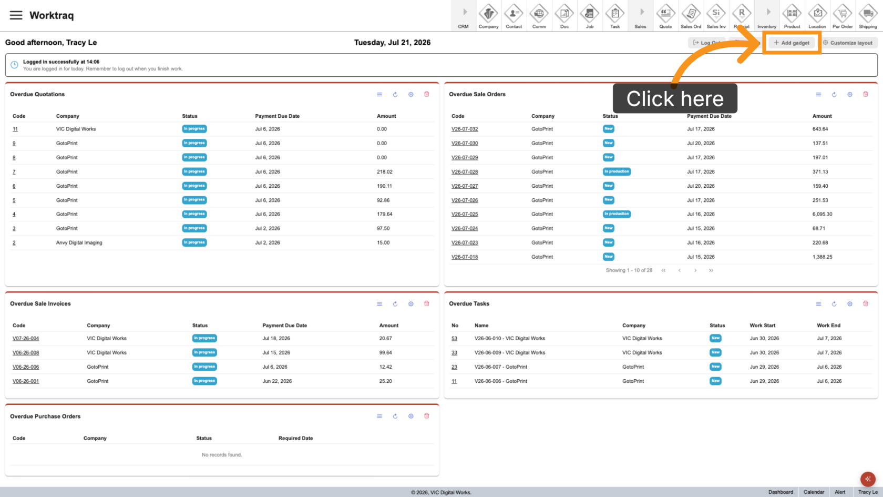Image resolution: width=883 pixels, height=497 pixels.
Task: Click Overdue Sale Orders list menu icon
Action: tap(818, 95)
